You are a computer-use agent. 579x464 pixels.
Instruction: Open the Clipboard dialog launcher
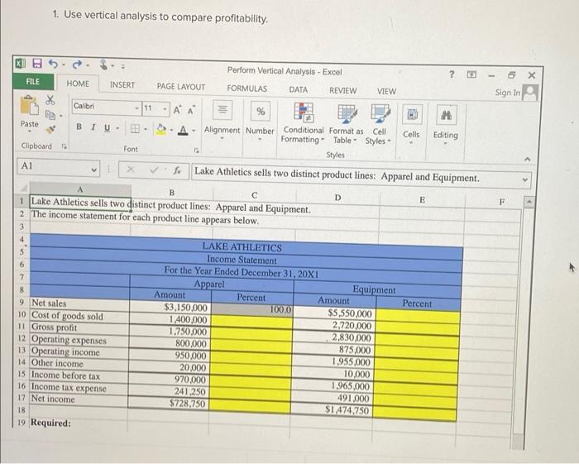point(65,146)
